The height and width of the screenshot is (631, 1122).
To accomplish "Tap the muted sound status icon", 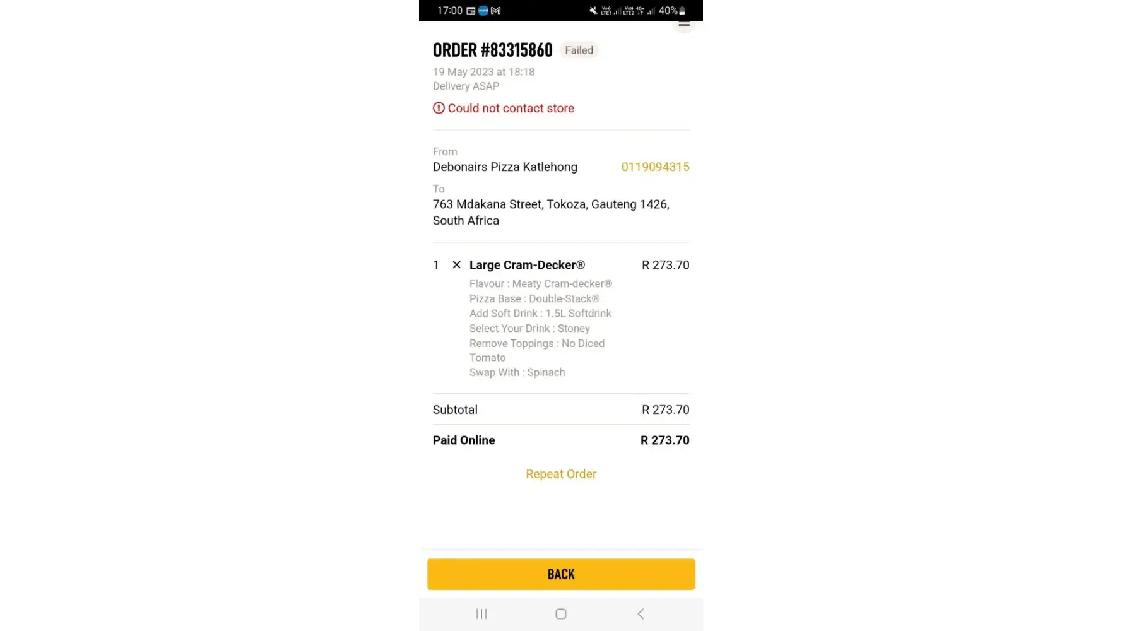I will click(x=593, y=11).
